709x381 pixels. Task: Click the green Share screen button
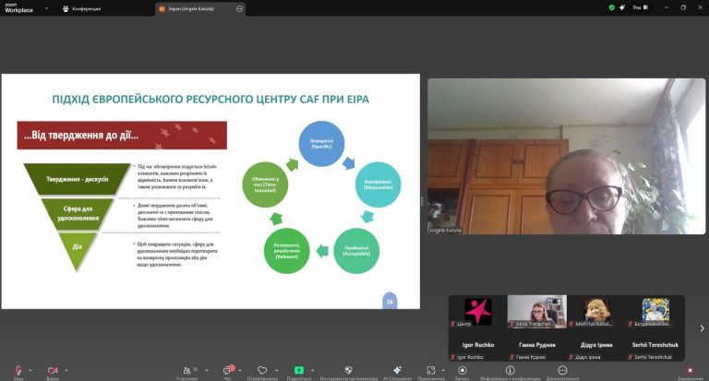click(x=299, y=369)
